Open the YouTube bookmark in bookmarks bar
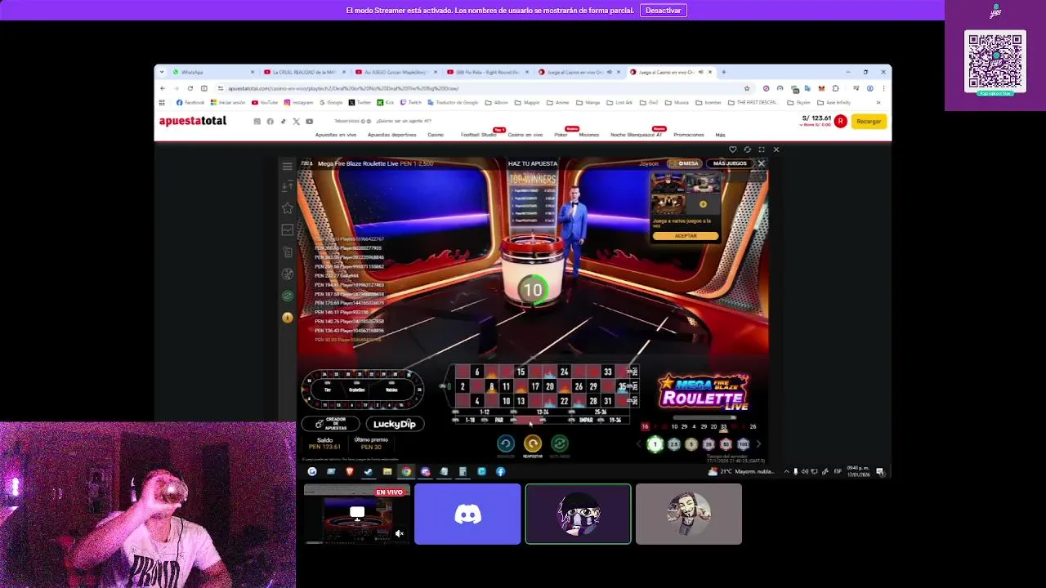This screenshot has height=588, width=1046. pos(265,103)
